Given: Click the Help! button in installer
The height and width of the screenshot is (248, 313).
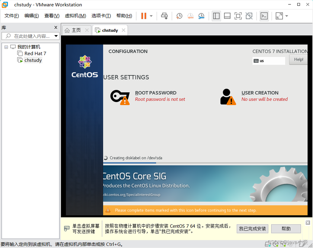Looking at the screenshot, I should 298,60.
